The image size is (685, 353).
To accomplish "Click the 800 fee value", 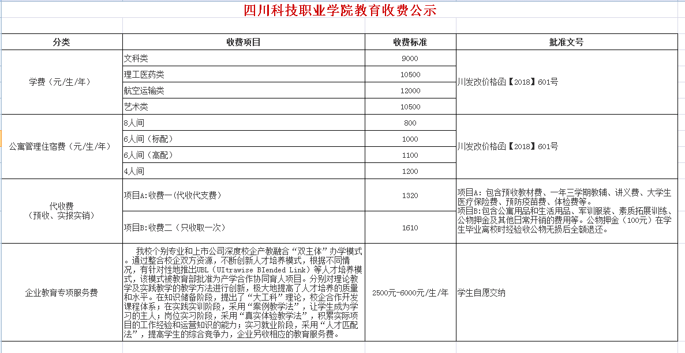I will click(x=410, y=123).
